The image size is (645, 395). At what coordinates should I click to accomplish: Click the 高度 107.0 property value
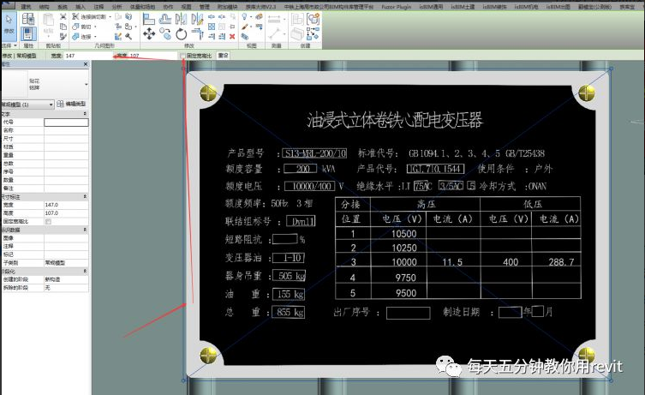[x=66, y=213]
